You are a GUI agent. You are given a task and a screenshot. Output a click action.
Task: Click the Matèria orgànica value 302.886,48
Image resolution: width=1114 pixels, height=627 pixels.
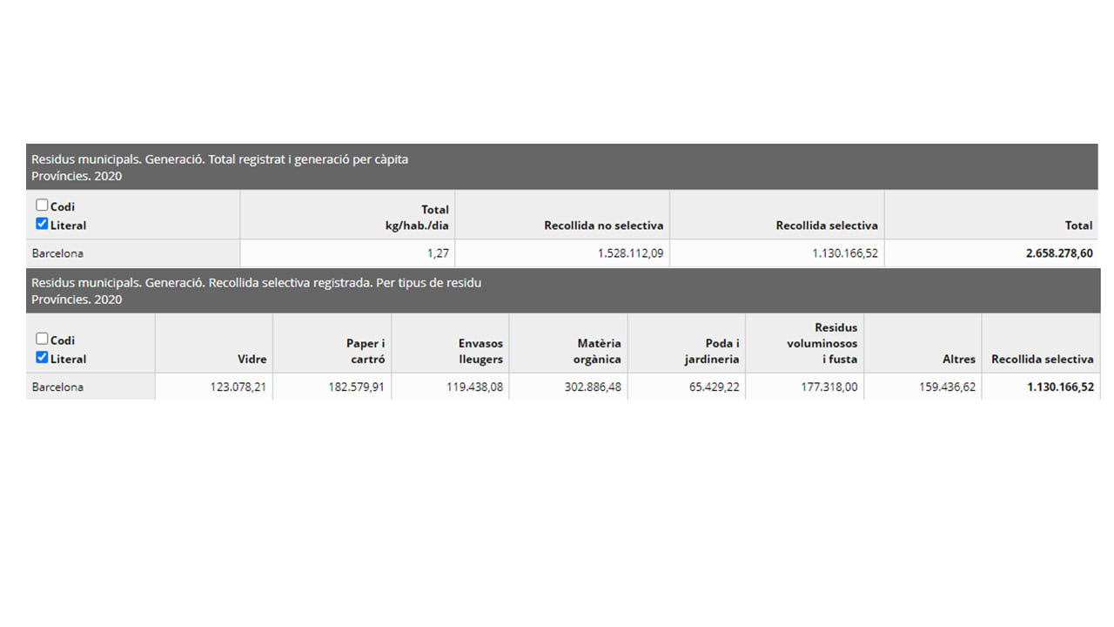click(593, 387)
